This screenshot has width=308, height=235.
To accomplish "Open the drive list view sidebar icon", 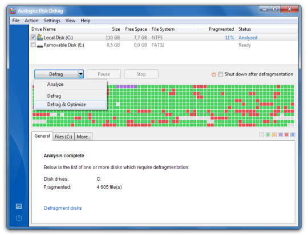I will [19, 206].
